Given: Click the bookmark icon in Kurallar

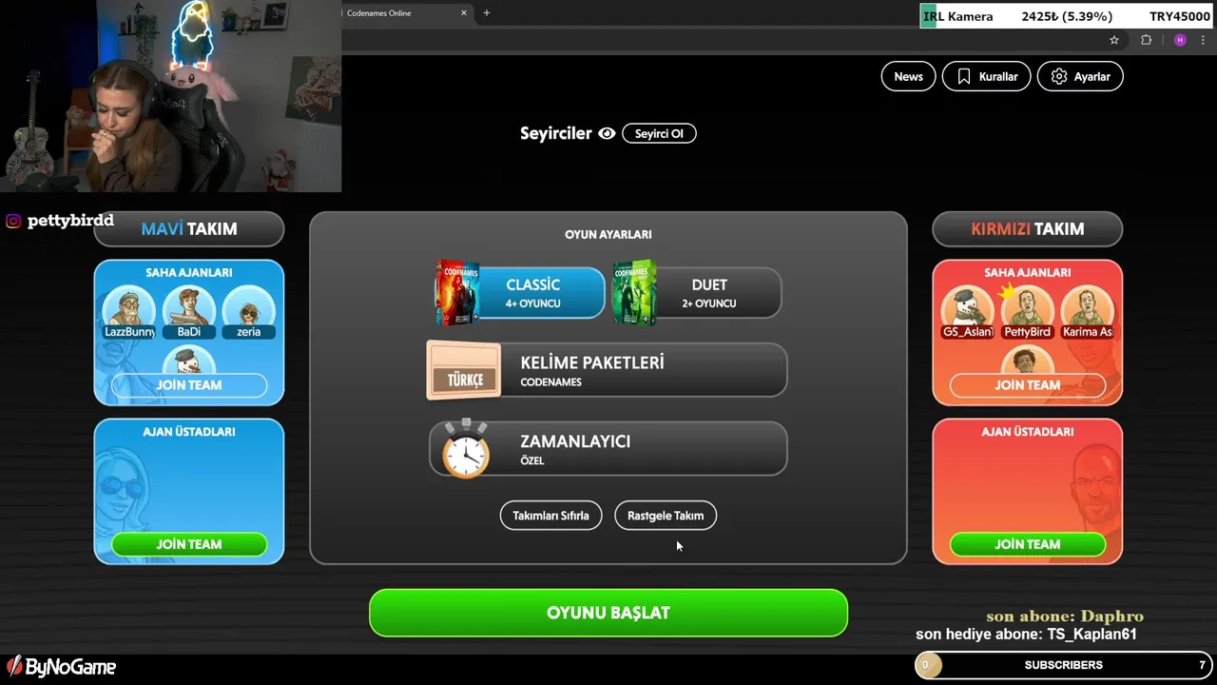Looking at the screenshot, I should click(x=964, y=76).
